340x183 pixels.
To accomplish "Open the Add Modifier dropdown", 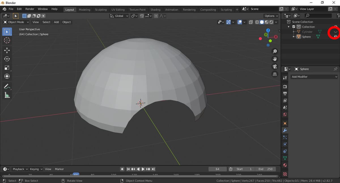I will (314, 77).
